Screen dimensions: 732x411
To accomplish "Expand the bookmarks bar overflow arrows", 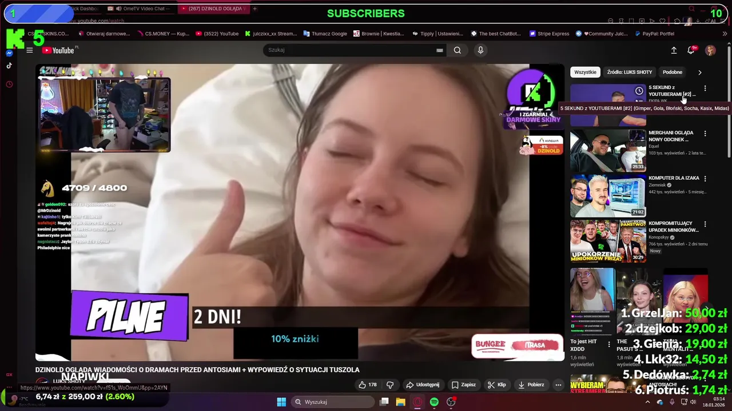I will pyautogui.click(x=725, y=34).
